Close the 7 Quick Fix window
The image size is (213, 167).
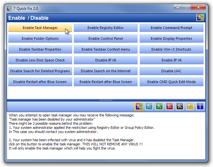pos(198,7)
